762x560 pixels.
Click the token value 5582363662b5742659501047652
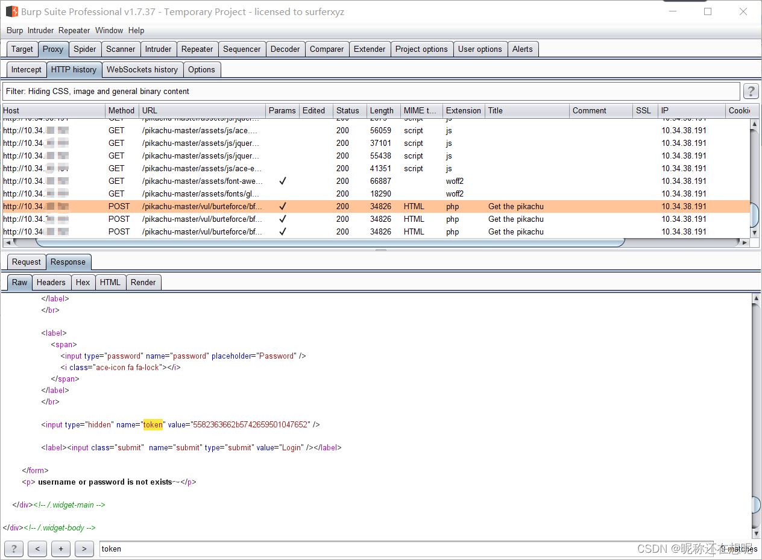click(x=250, y=424)
